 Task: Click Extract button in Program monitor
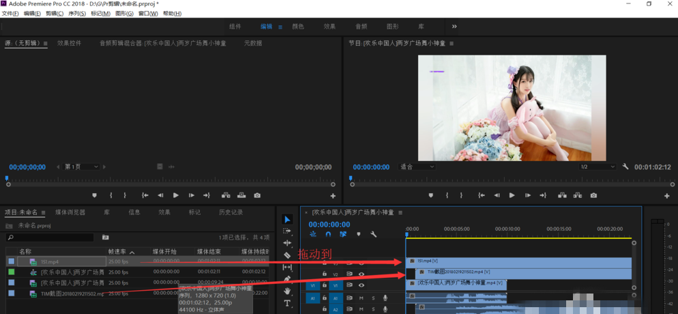point(578,195)
